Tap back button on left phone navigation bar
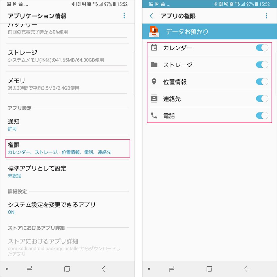This screenshot has width=277, height=277. click(x=105, y=269)
